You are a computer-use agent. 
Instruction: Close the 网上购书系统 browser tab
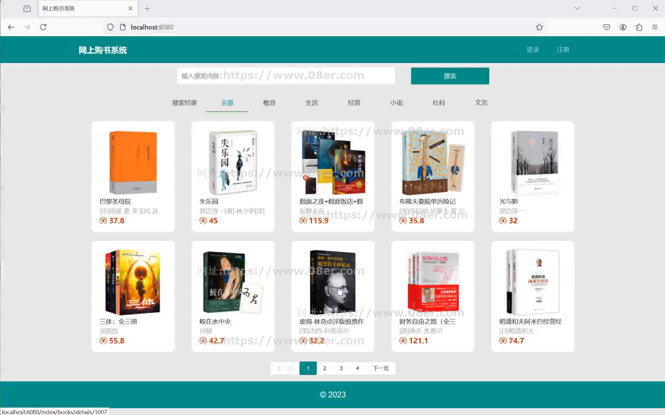pyautogui.click(x=130, y=8)
